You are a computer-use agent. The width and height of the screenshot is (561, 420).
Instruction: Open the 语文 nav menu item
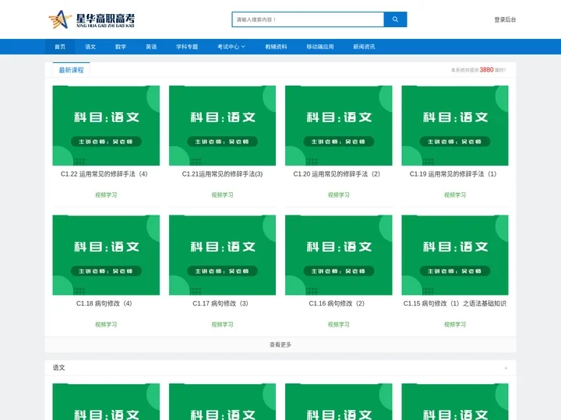[x=90, y=47]
